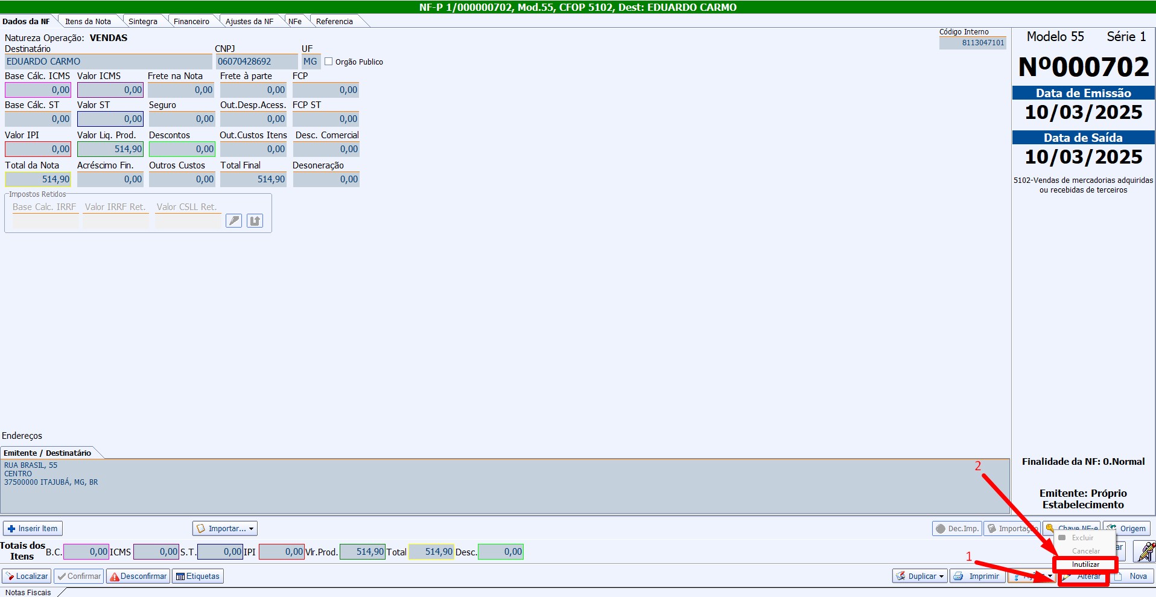Click Desconfirmar with warning triangle icon

[x=138, y=576]
